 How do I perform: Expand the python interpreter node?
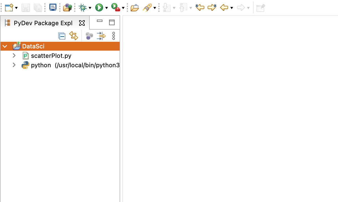pos(14,65)
